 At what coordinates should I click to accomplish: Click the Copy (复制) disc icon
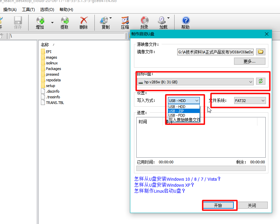104,21
